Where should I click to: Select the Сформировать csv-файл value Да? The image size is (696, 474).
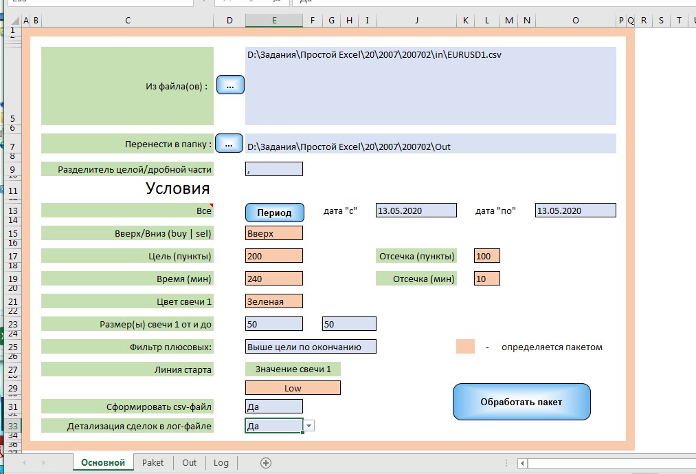pos(274,407)
